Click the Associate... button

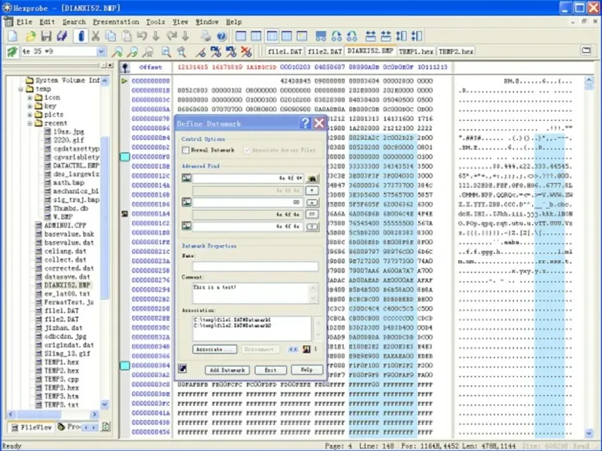point(215,350)
